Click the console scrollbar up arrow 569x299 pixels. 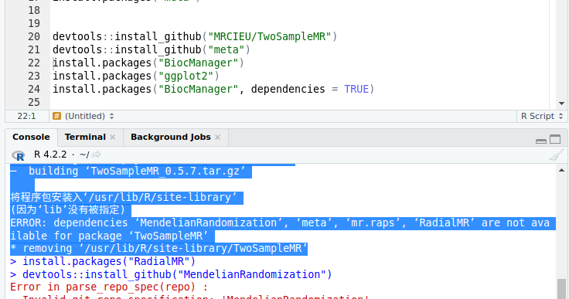(x=562, y=170)
